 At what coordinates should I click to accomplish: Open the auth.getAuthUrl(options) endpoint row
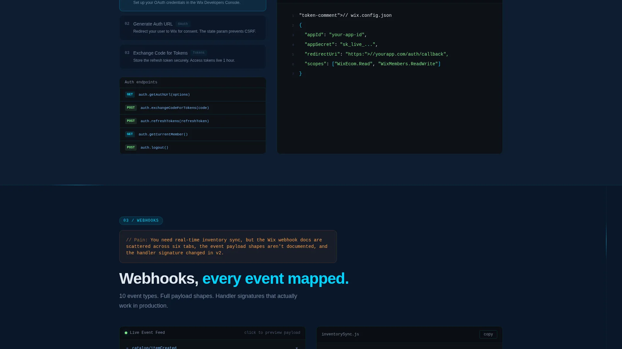(x=192, y=95)
